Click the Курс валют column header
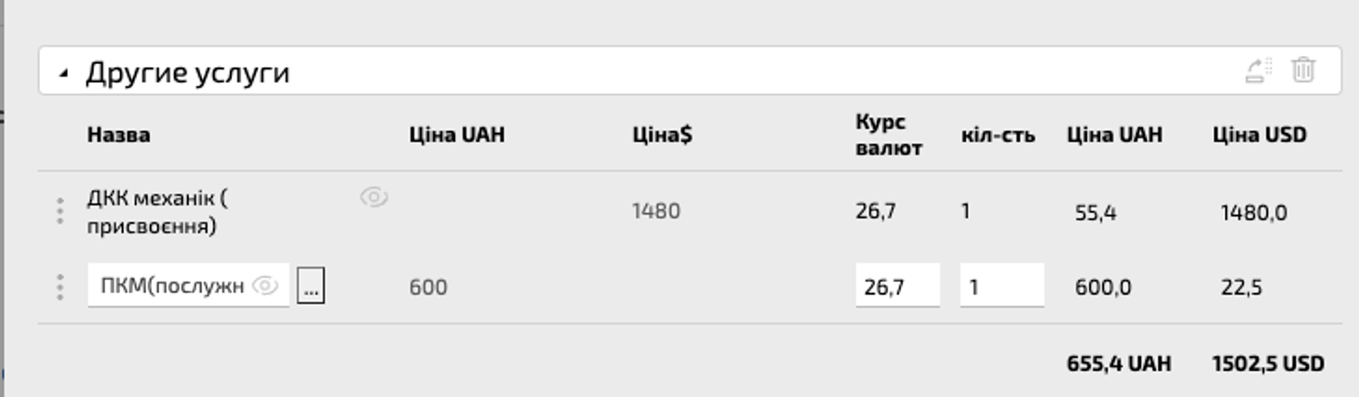1359x397 pixels. coord(888,135)
